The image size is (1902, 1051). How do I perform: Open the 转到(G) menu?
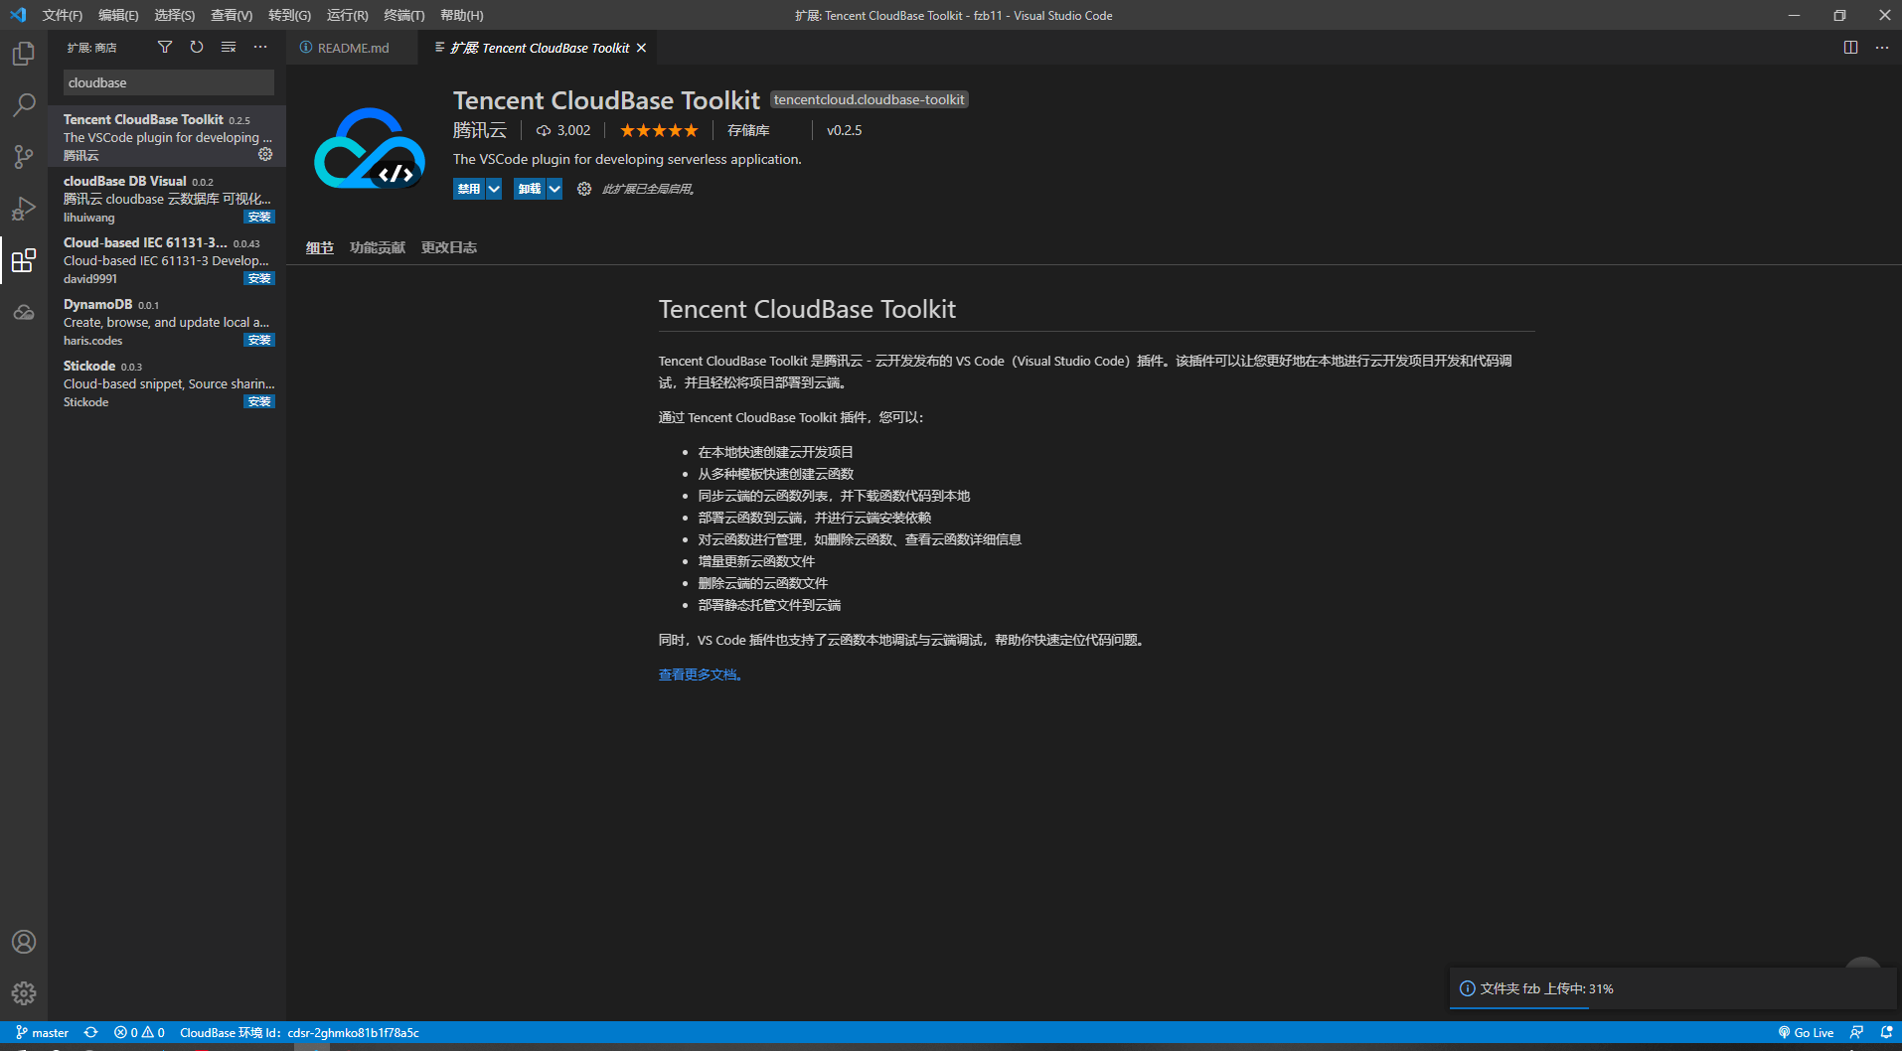[289, 15]
